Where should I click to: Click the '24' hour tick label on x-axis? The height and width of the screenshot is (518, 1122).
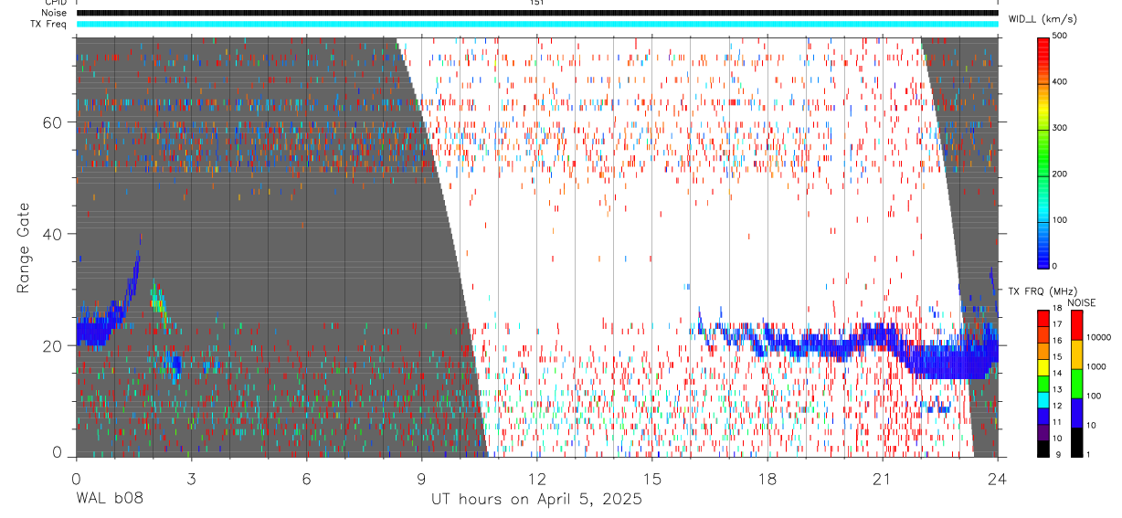point(998,479)
